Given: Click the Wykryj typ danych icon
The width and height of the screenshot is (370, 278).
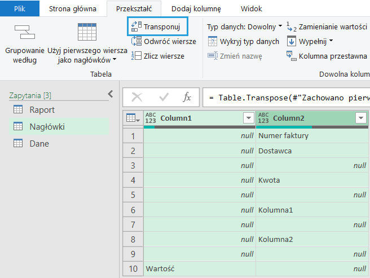Looking at the screenshot, I should (213, 41).
